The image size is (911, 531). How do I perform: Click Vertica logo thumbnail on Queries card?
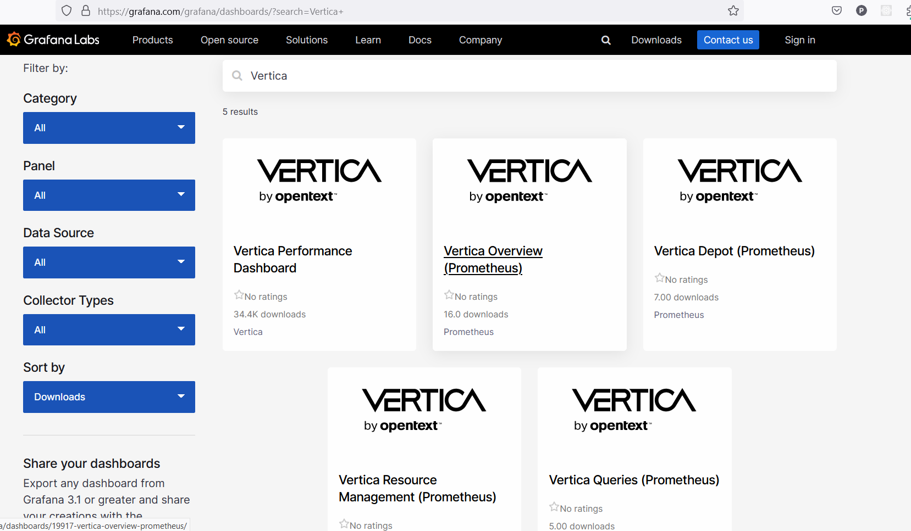[634, 410]
